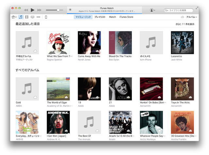
Task: Click the fast-forward next track button
Action: [x=40, y=10]
